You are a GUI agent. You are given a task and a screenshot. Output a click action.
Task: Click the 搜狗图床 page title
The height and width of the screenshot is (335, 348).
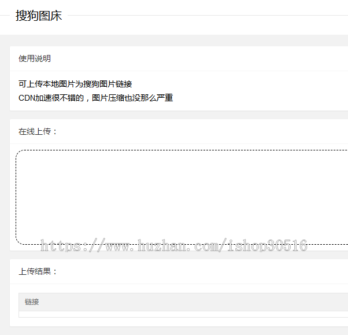pos(39,16)
